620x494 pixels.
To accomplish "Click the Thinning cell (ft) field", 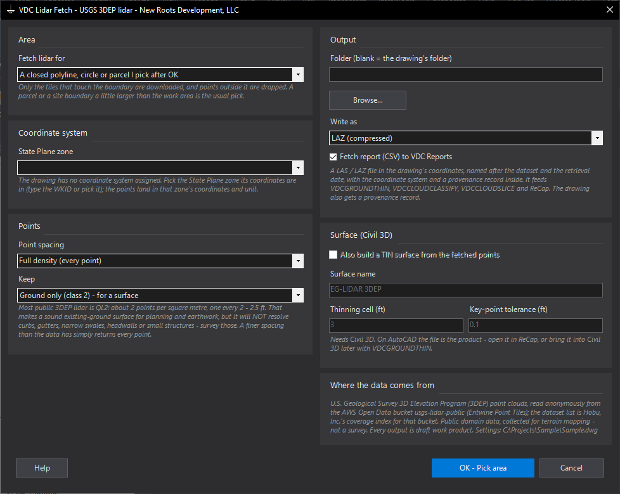I will pyautogui.click(x=396, y=325).
